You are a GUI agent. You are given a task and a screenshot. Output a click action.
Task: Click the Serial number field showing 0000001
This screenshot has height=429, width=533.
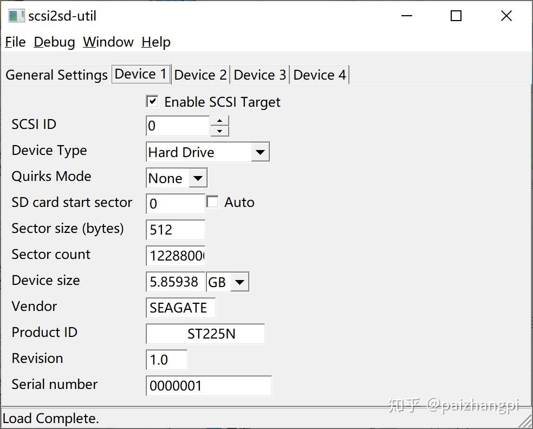click(208, 386)
